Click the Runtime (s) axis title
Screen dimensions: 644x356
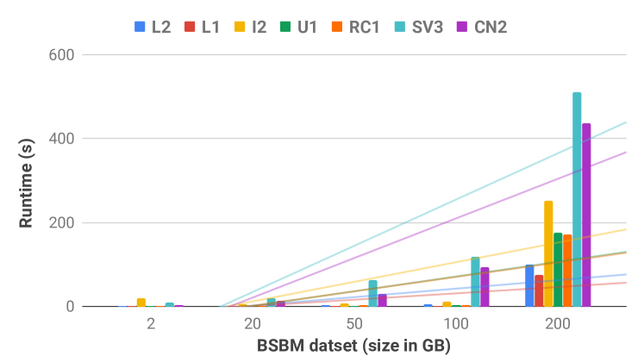point(26,183)
